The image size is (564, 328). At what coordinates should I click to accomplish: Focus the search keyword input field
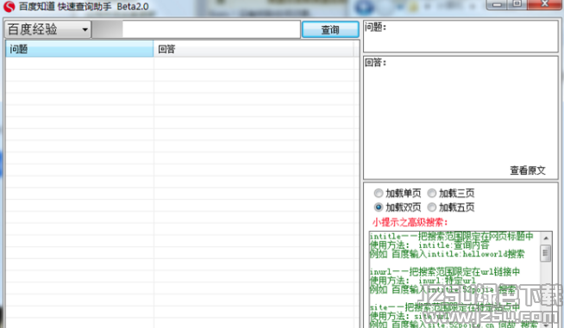(x=211, y=29)
